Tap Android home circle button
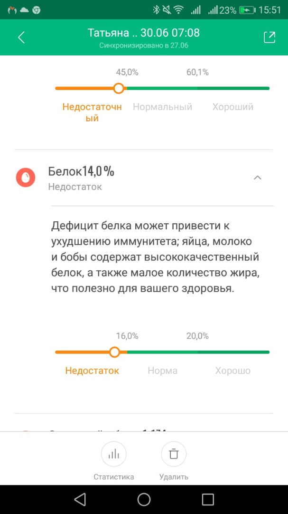 click(x=144, y=500)
